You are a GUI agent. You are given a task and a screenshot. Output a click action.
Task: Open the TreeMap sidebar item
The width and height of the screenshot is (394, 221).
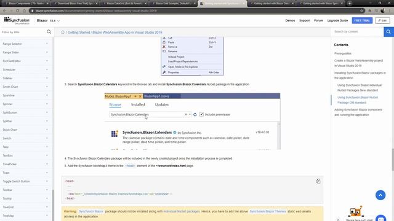pos(25,215)
